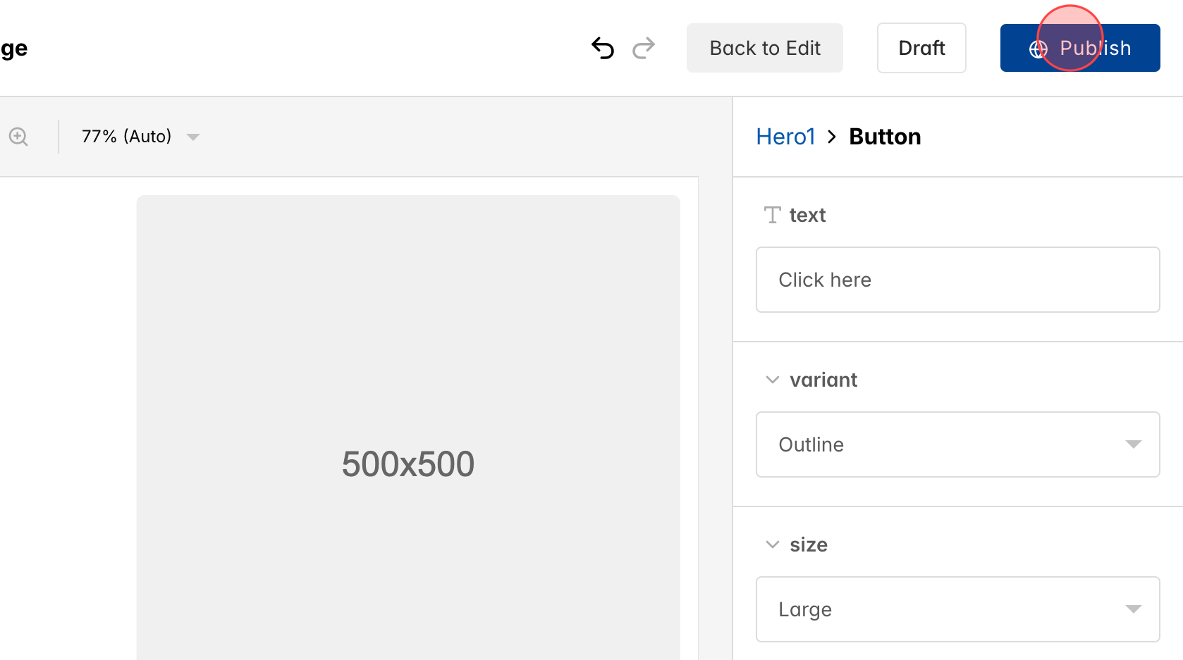Click the size section chevron icon
1183x660 pixels.
[771, 544]
